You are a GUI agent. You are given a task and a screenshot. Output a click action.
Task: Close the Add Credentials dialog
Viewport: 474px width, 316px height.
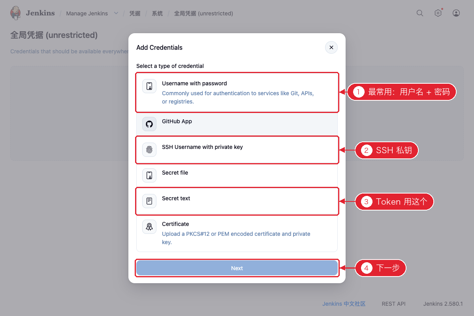click(331, 47)
